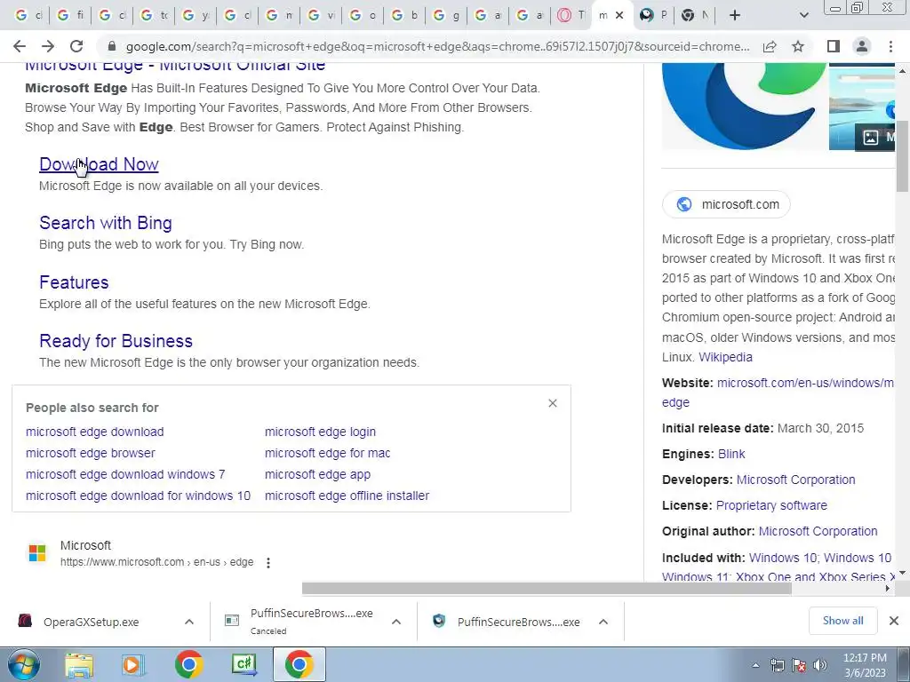Open Windows Media Player from taskbar
Viewport: 910px width, 682px height.
(x=133, y=664)
